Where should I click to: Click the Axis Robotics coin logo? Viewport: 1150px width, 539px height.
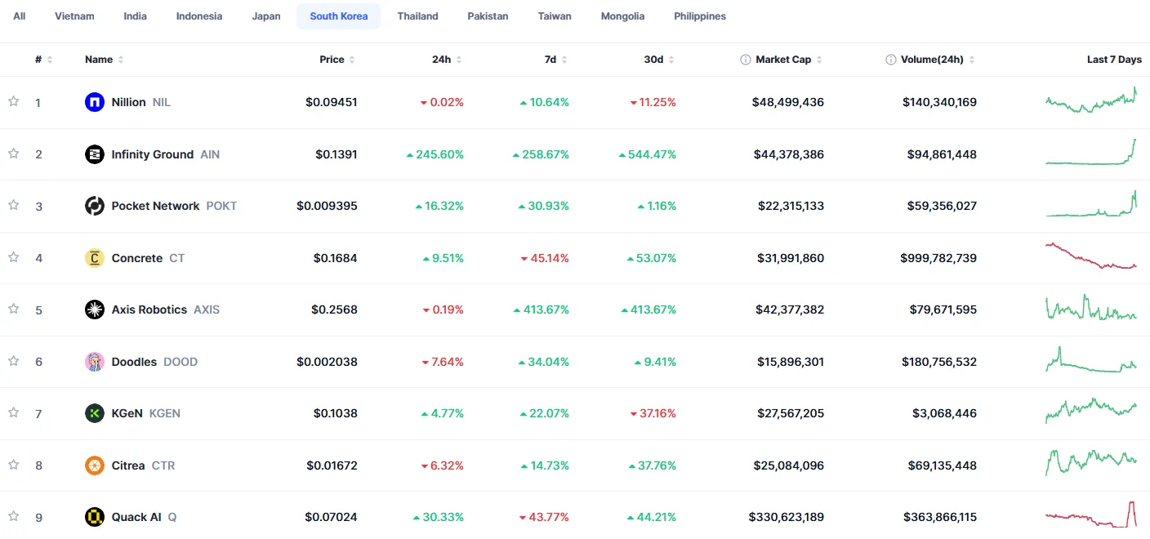coord(95,310)
